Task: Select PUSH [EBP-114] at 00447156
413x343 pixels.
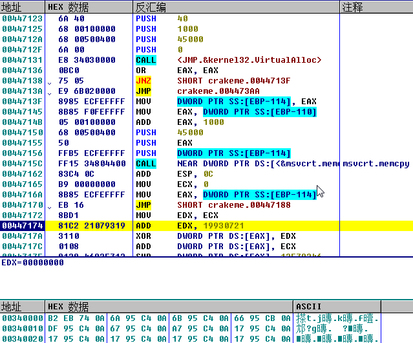Action: (207, 153)
